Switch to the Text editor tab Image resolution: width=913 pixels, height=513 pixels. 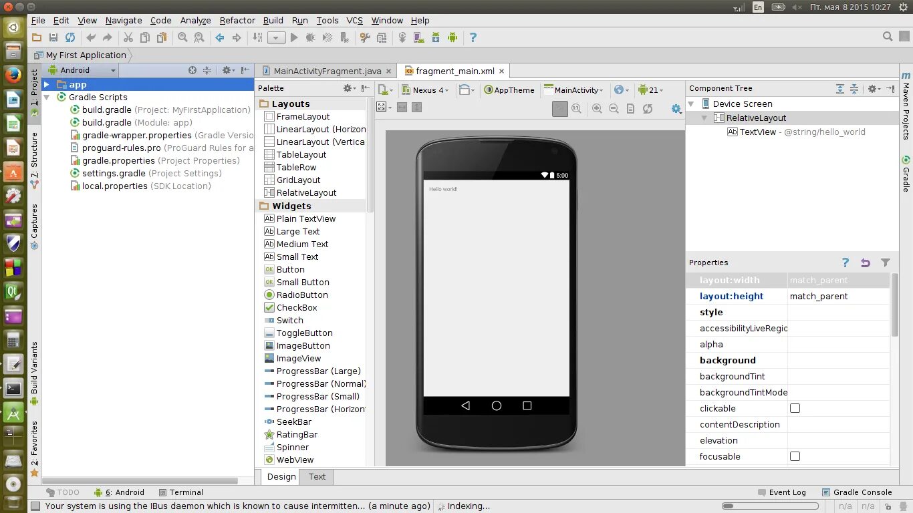[317, 476]
